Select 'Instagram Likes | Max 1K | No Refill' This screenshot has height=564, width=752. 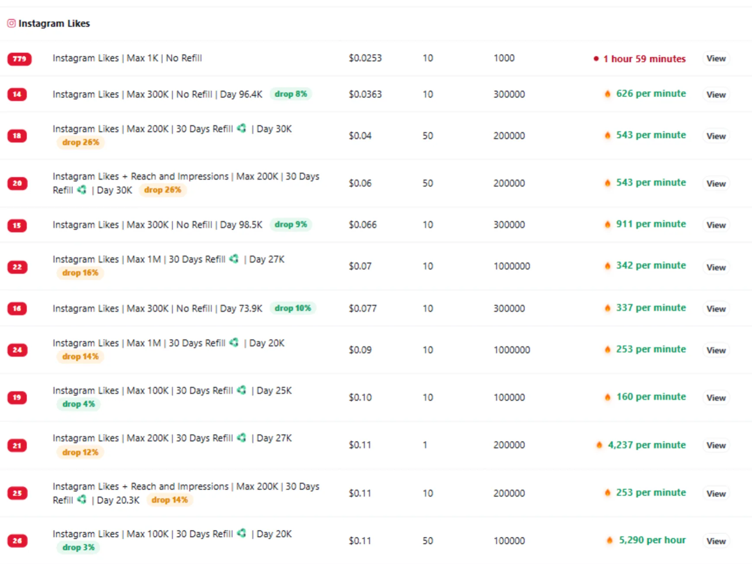point(127,58)
